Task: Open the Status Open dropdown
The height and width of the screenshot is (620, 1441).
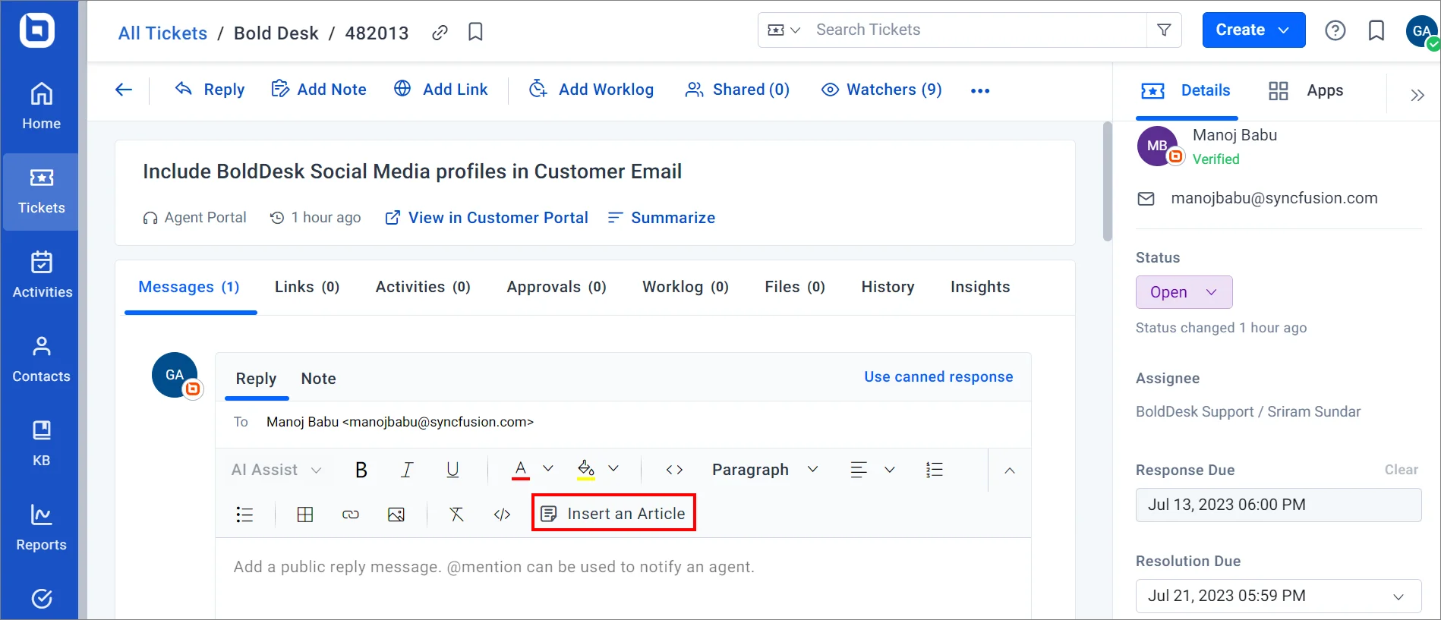Action: point(1184,293)
